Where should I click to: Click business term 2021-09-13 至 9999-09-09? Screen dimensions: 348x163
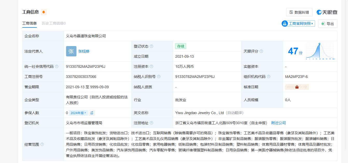[87, 87]
